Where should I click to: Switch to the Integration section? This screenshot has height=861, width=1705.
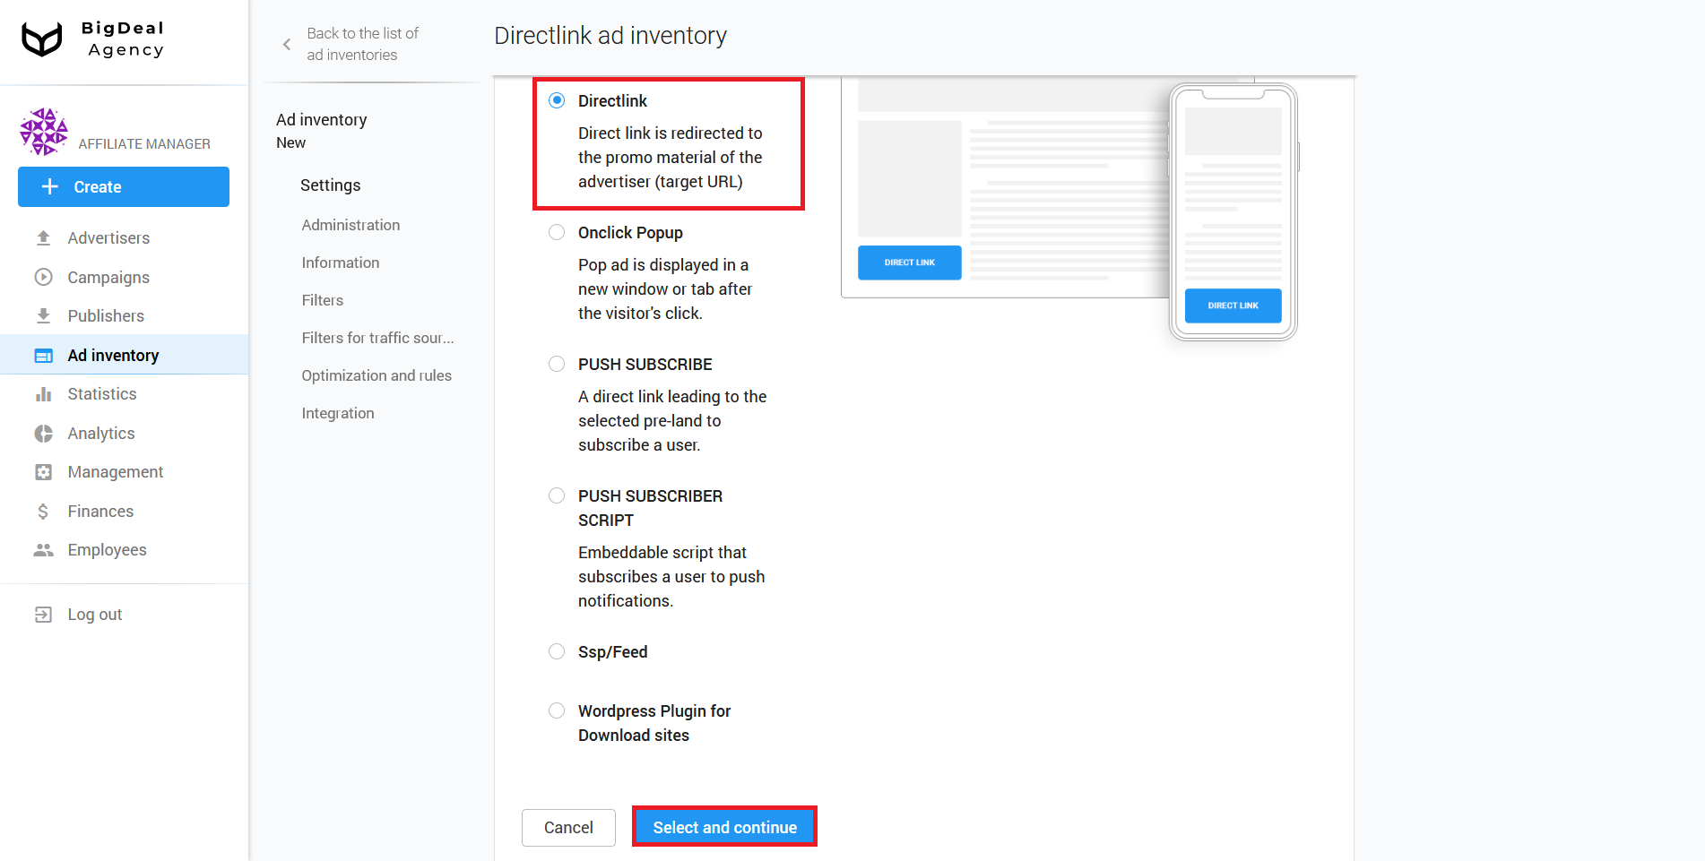[x=338, y=413]
